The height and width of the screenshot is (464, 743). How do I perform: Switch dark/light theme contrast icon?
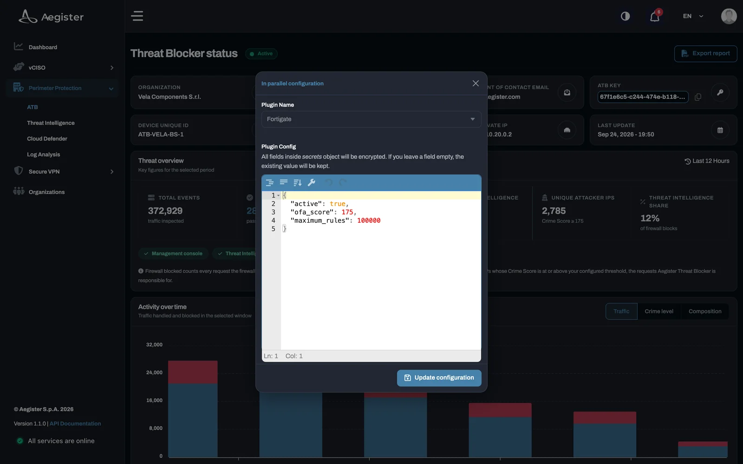pos(626,16)
